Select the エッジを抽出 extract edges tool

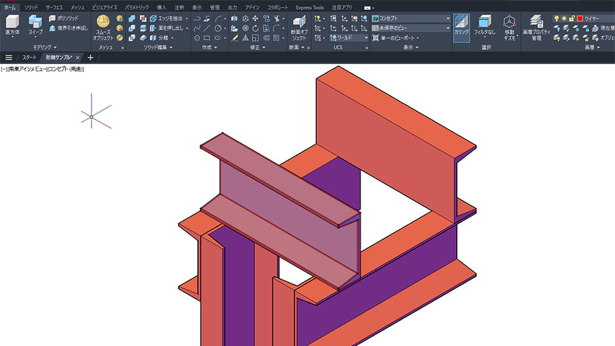click(166, 18)
